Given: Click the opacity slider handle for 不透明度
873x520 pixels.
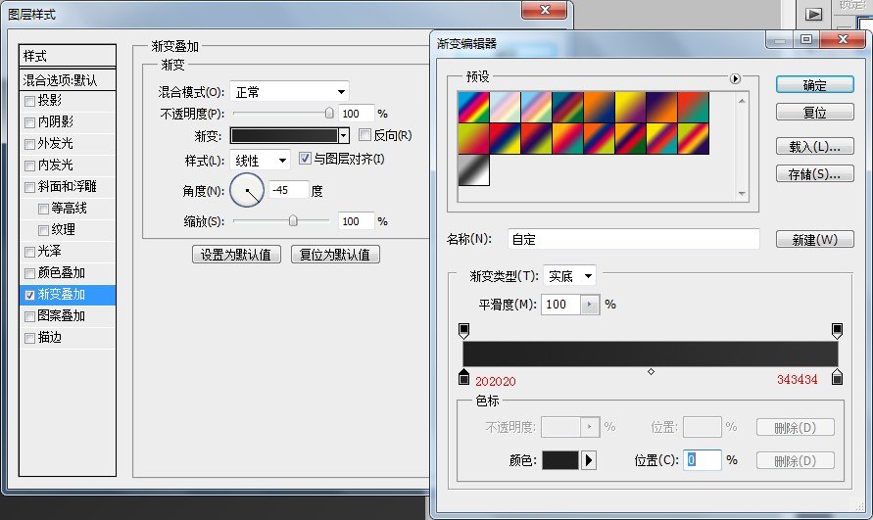Looking at the screenshot, I should 329,113.
